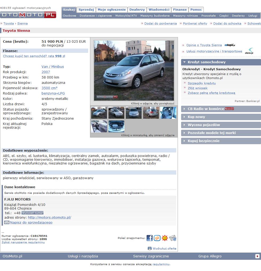Enlarge the main Toyota Sienna photo
The image size is (261, 271).
(134, 70)
